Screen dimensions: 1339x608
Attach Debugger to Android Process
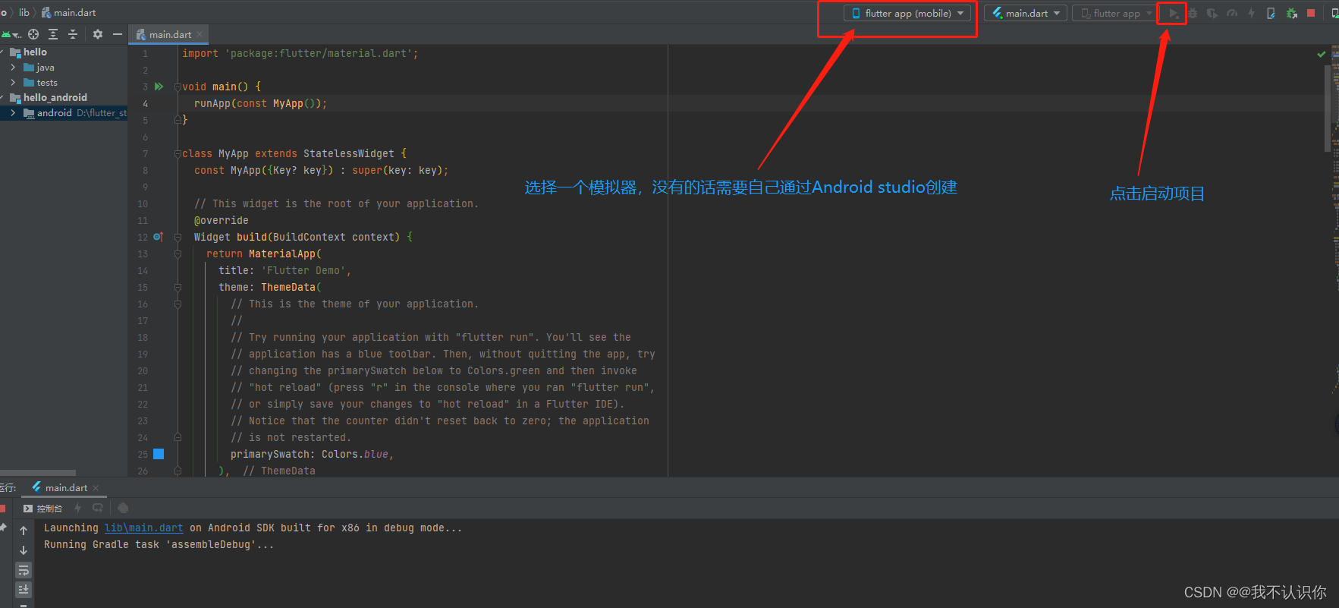click(1291, 13)
